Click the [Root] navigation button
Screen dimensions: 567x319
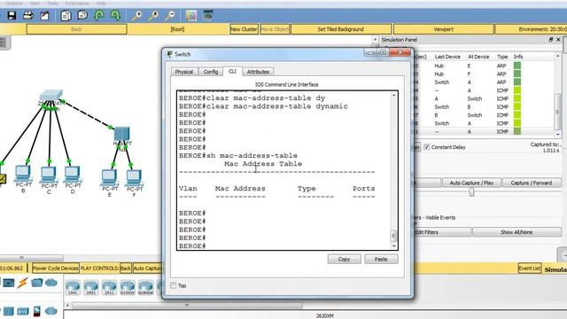tap(177, 29)
